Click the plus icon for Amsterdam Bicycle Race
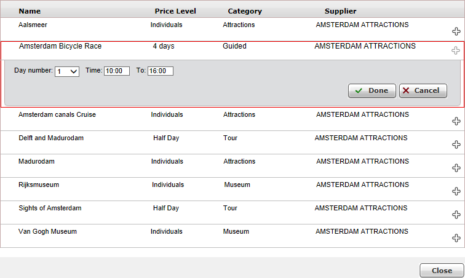The width and height of the screenshot is (465, 278). [456, 50]
